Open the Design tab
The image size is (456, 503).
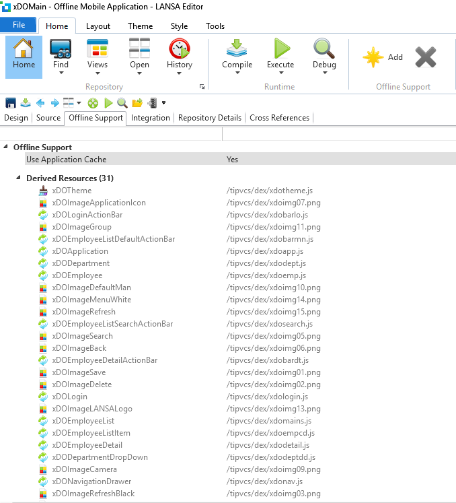pos(16,118)
